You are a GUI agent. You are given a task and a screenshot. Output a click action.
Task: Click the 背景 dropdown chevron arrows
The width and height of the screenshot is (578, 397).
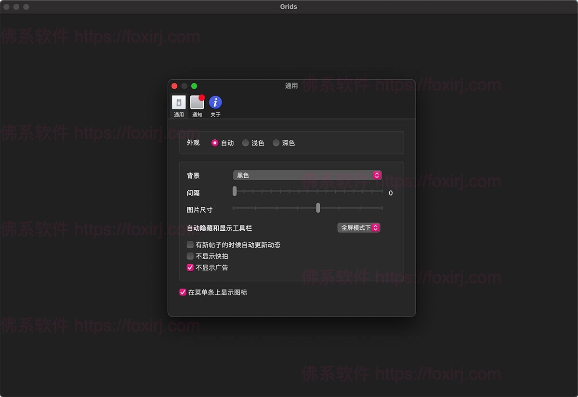click(377, 175)
